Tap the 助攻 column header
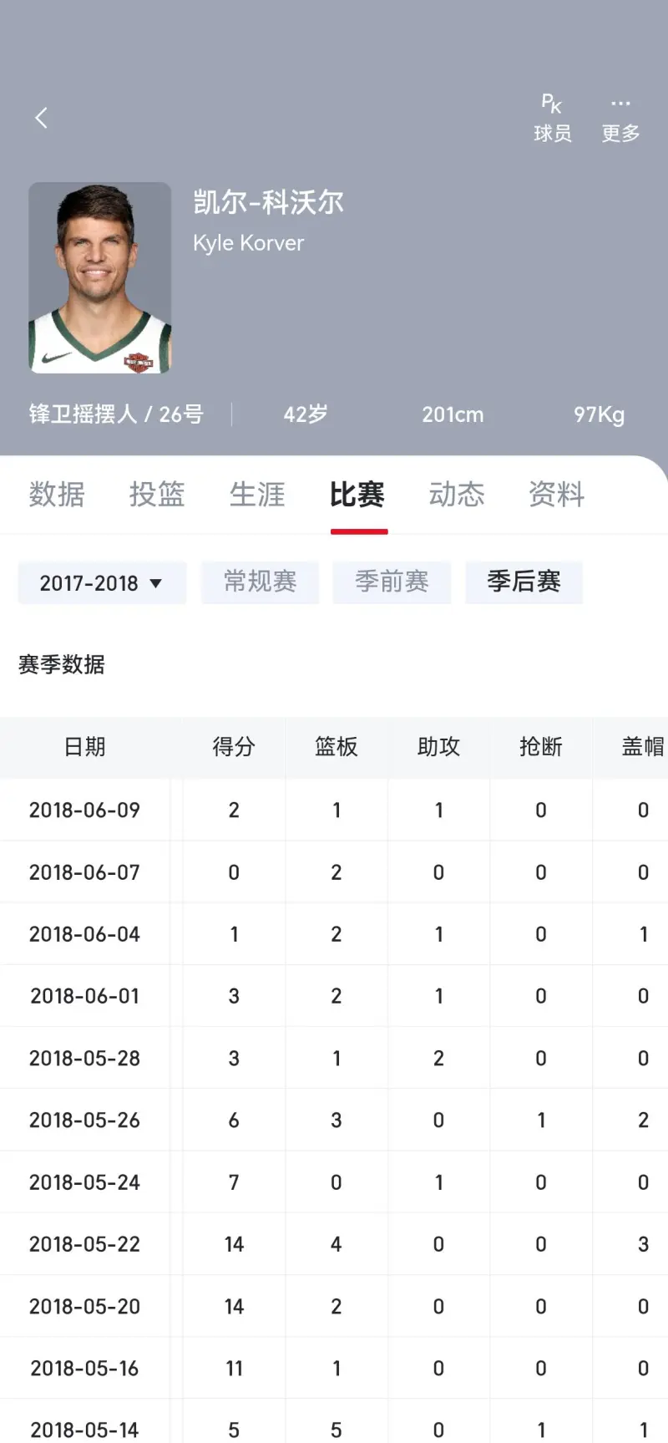The width and height of the screenshot is (668, 1443). coord(438,747)
